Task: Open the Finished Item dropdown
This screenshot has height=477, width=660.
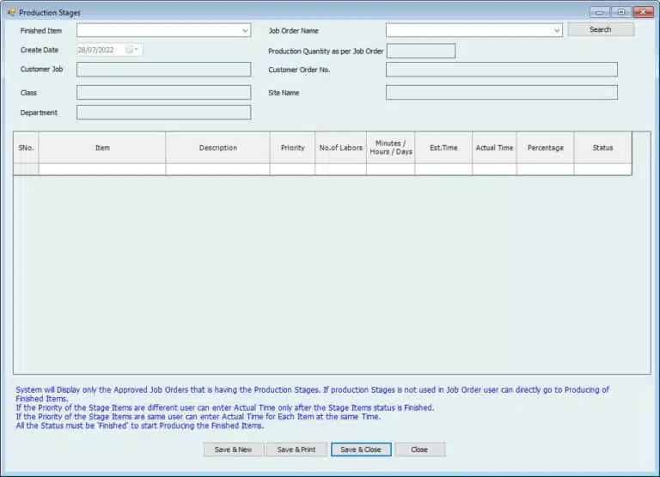Action: coord(244,30)
